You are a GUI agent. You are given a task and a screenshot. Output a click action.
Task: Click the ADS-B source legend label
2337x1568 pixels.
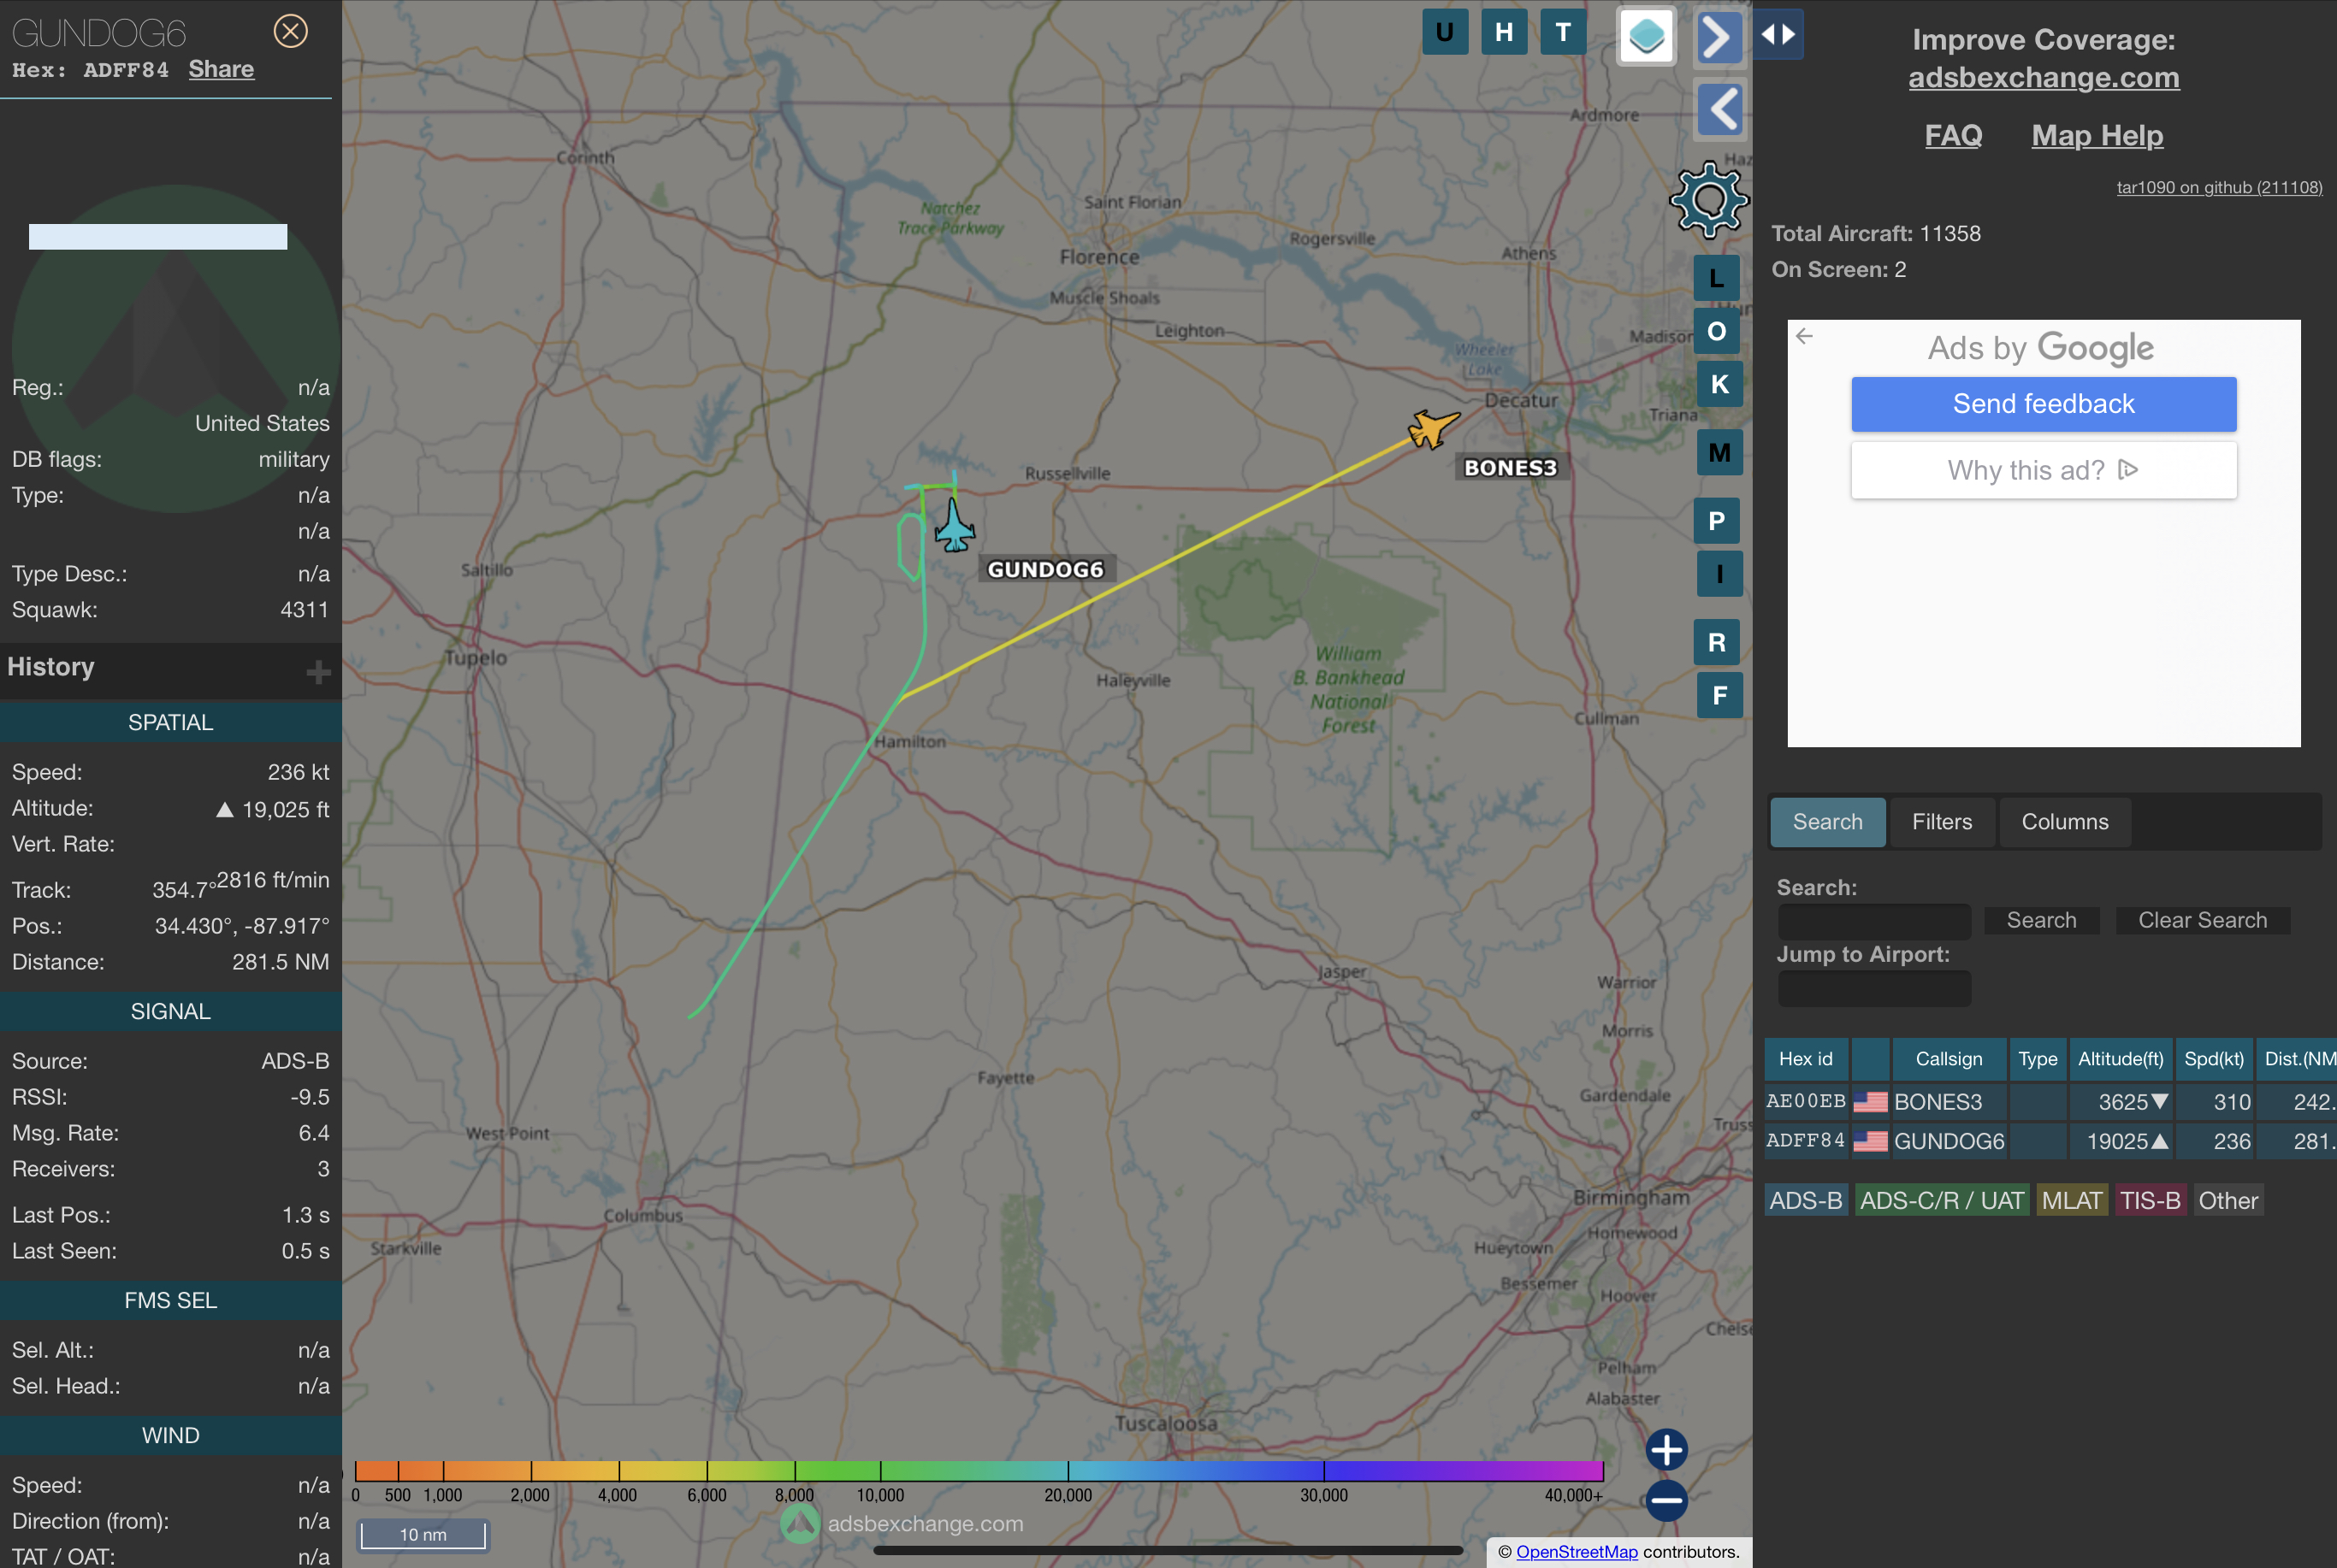1806,1200
